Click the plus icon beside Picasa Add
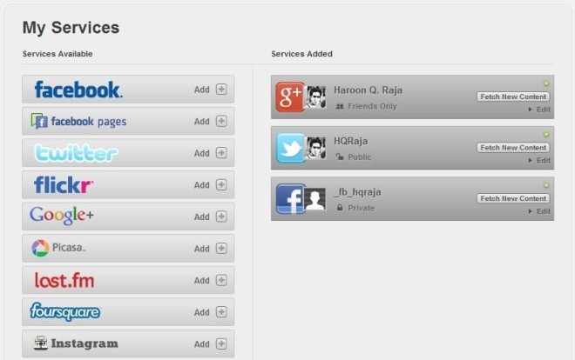 click(x=221, y=249)
